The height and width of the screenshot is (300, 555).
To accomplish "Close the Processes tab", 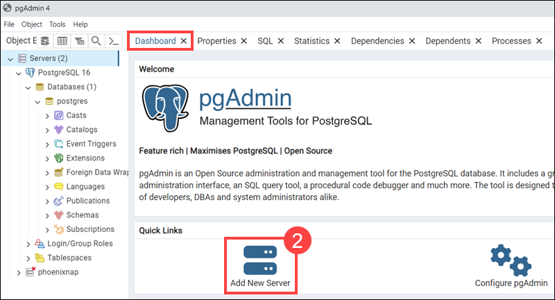I will [539, 41].
